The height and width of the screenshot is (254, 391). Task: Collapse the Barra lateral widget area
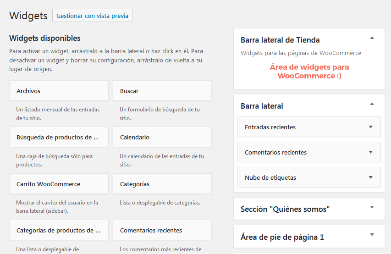(372, 104)
